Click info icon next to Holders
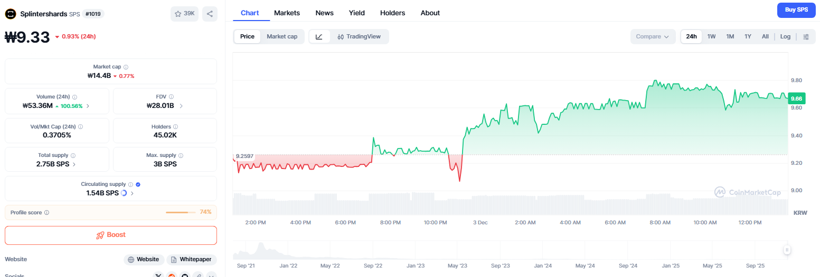The height and width of the screenshot is (277, 820). tap(175, 127)
